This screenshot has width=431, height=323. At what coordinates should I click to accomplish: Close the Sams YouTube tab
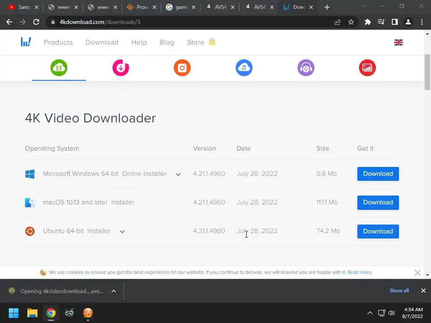[x=36, y=7]
